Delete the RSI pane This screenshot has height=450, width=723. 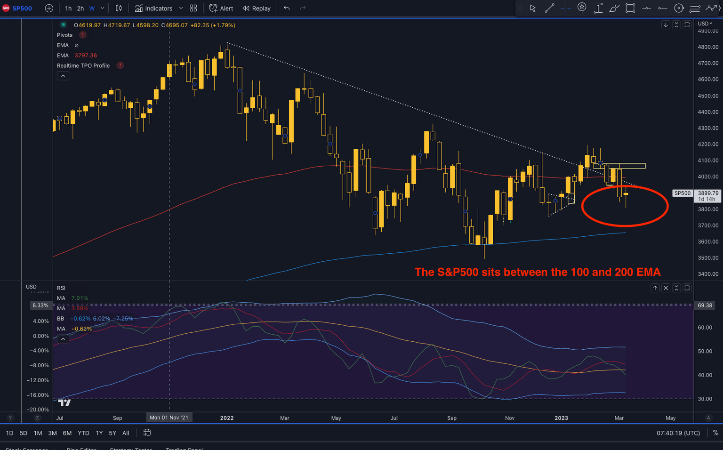coord(666,288)
